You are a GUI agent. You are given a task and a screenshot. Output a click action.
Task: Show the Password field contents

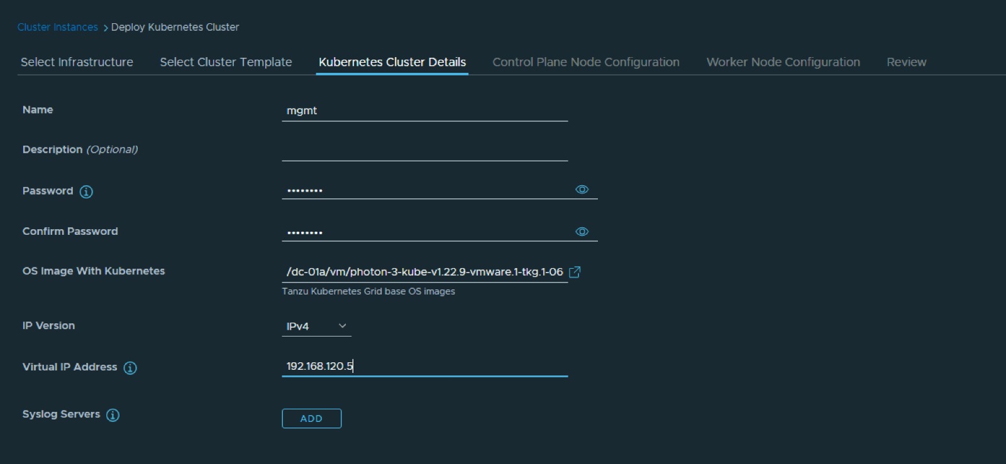582,190
